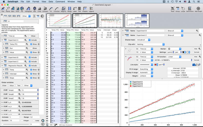Click the animation progress slider
Image resolution: width=203 pixels, height=127 pixels.
click(15, 124)
